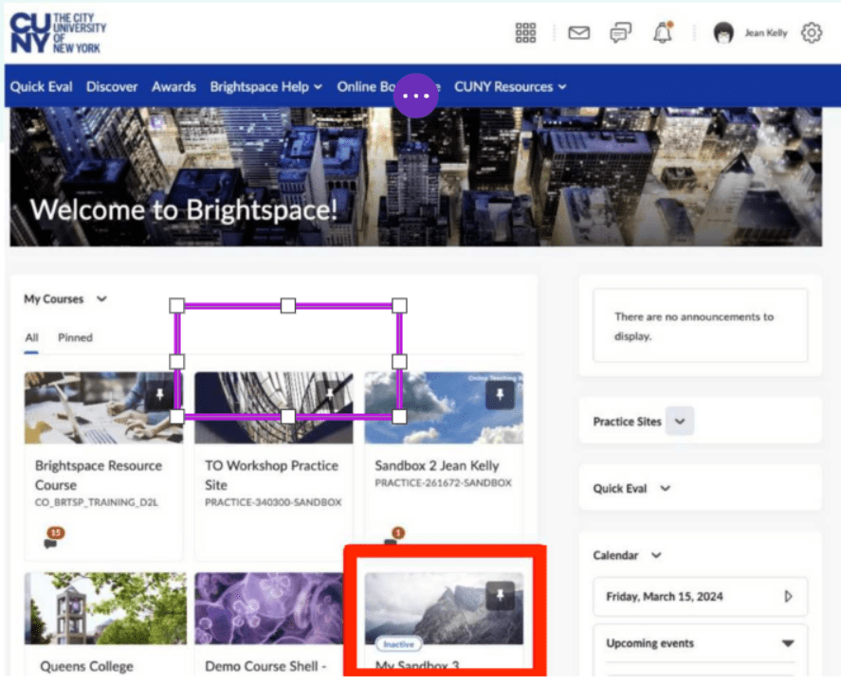Open Brightspace Help dropdown menu
Image resolution: width=841 pixels, height=684 pixels.
coord(266,86)
